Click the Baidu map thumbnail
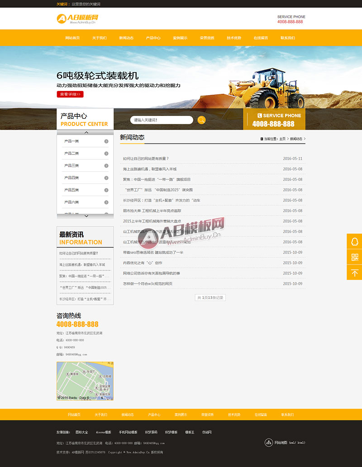This screenshot has height=467, width=362. point(85,381)
